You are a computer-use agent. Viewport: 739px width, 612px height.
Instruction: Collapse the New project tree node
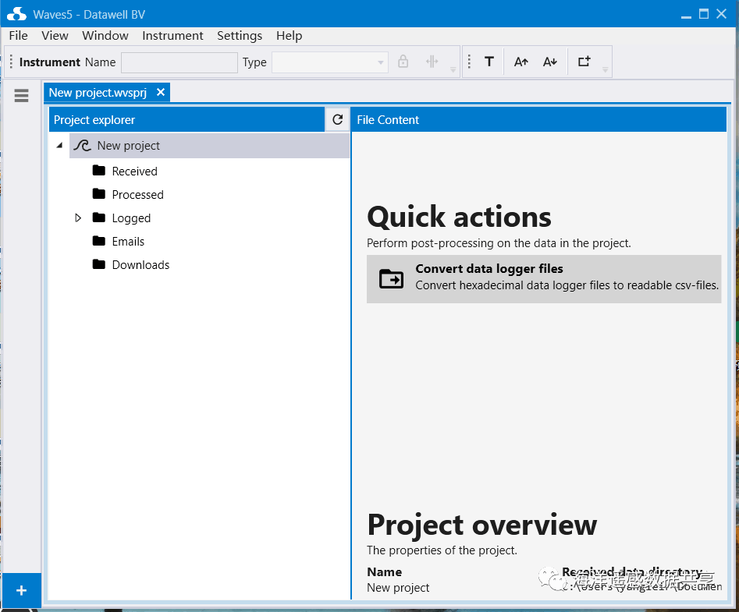click(60, 145)
